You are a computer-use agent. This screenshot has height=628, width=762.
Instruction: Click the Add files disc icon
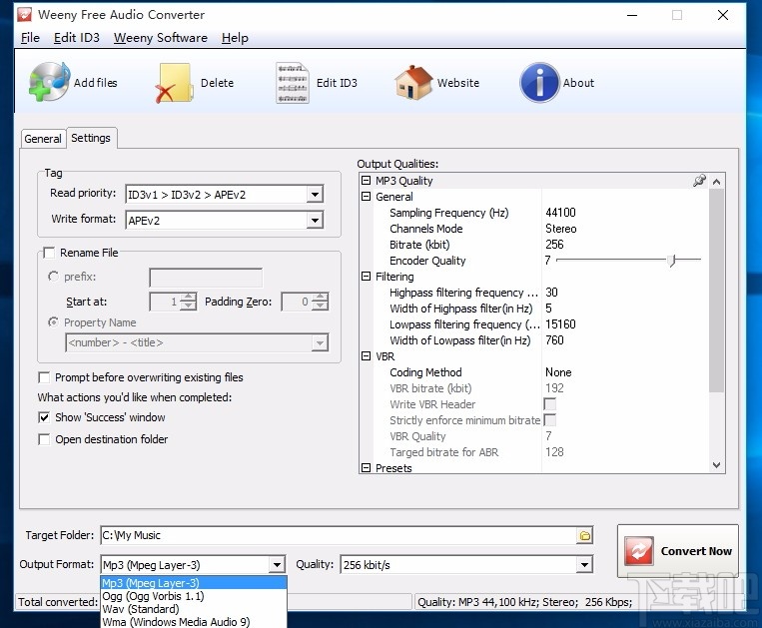(x=49, y=82)
